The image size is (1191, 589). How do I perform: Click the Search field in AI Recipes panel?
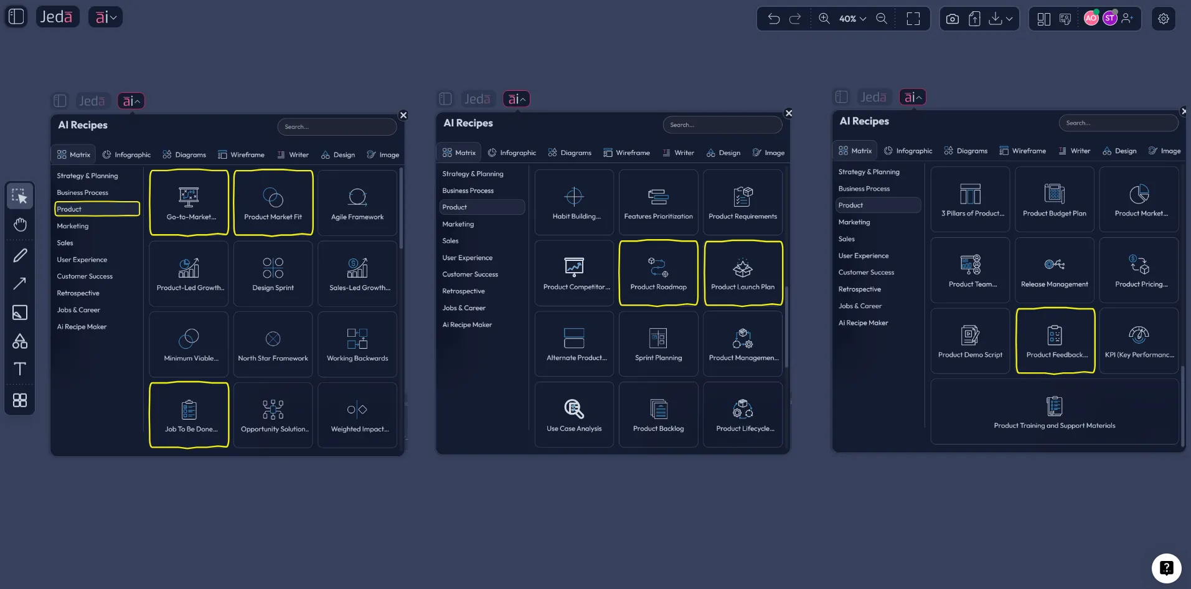[x=337, y=126]
